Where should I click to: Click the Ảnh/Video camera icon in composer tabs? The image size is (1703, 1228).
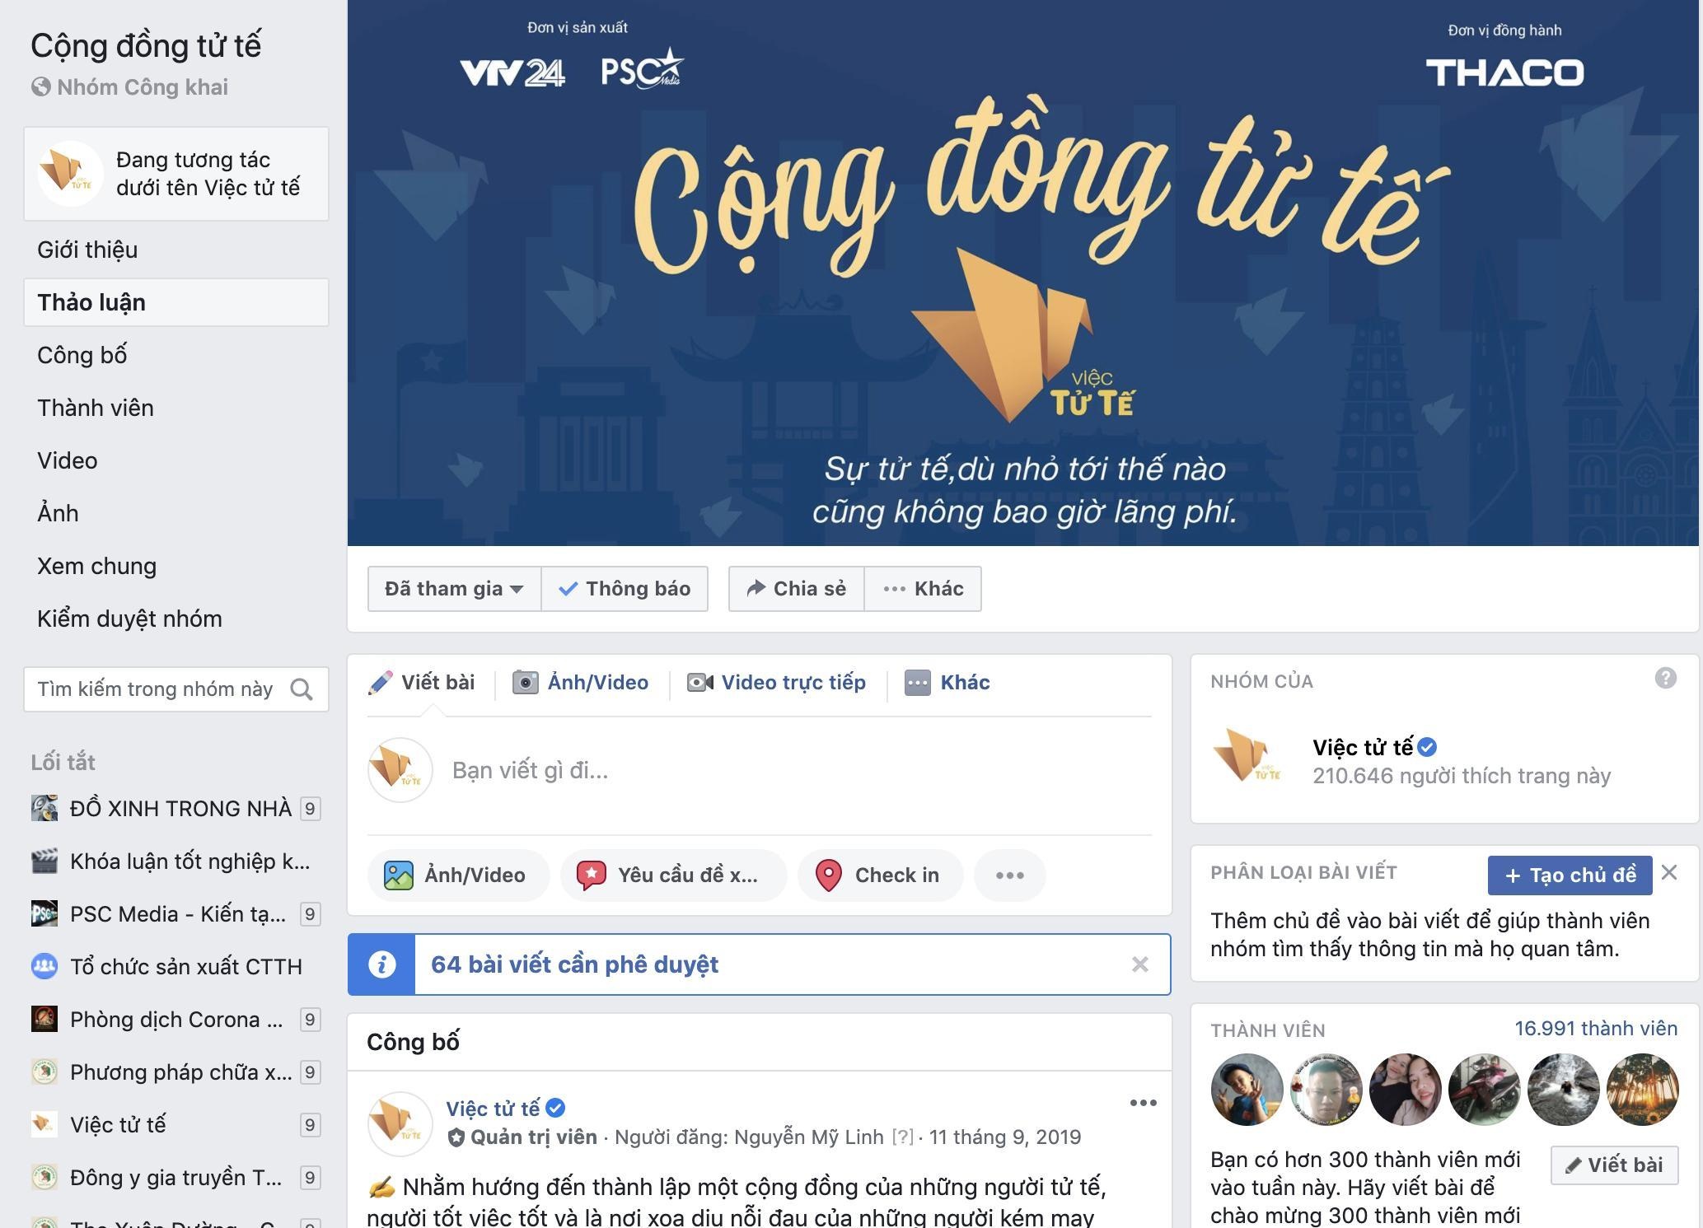(x=525, y=683)
